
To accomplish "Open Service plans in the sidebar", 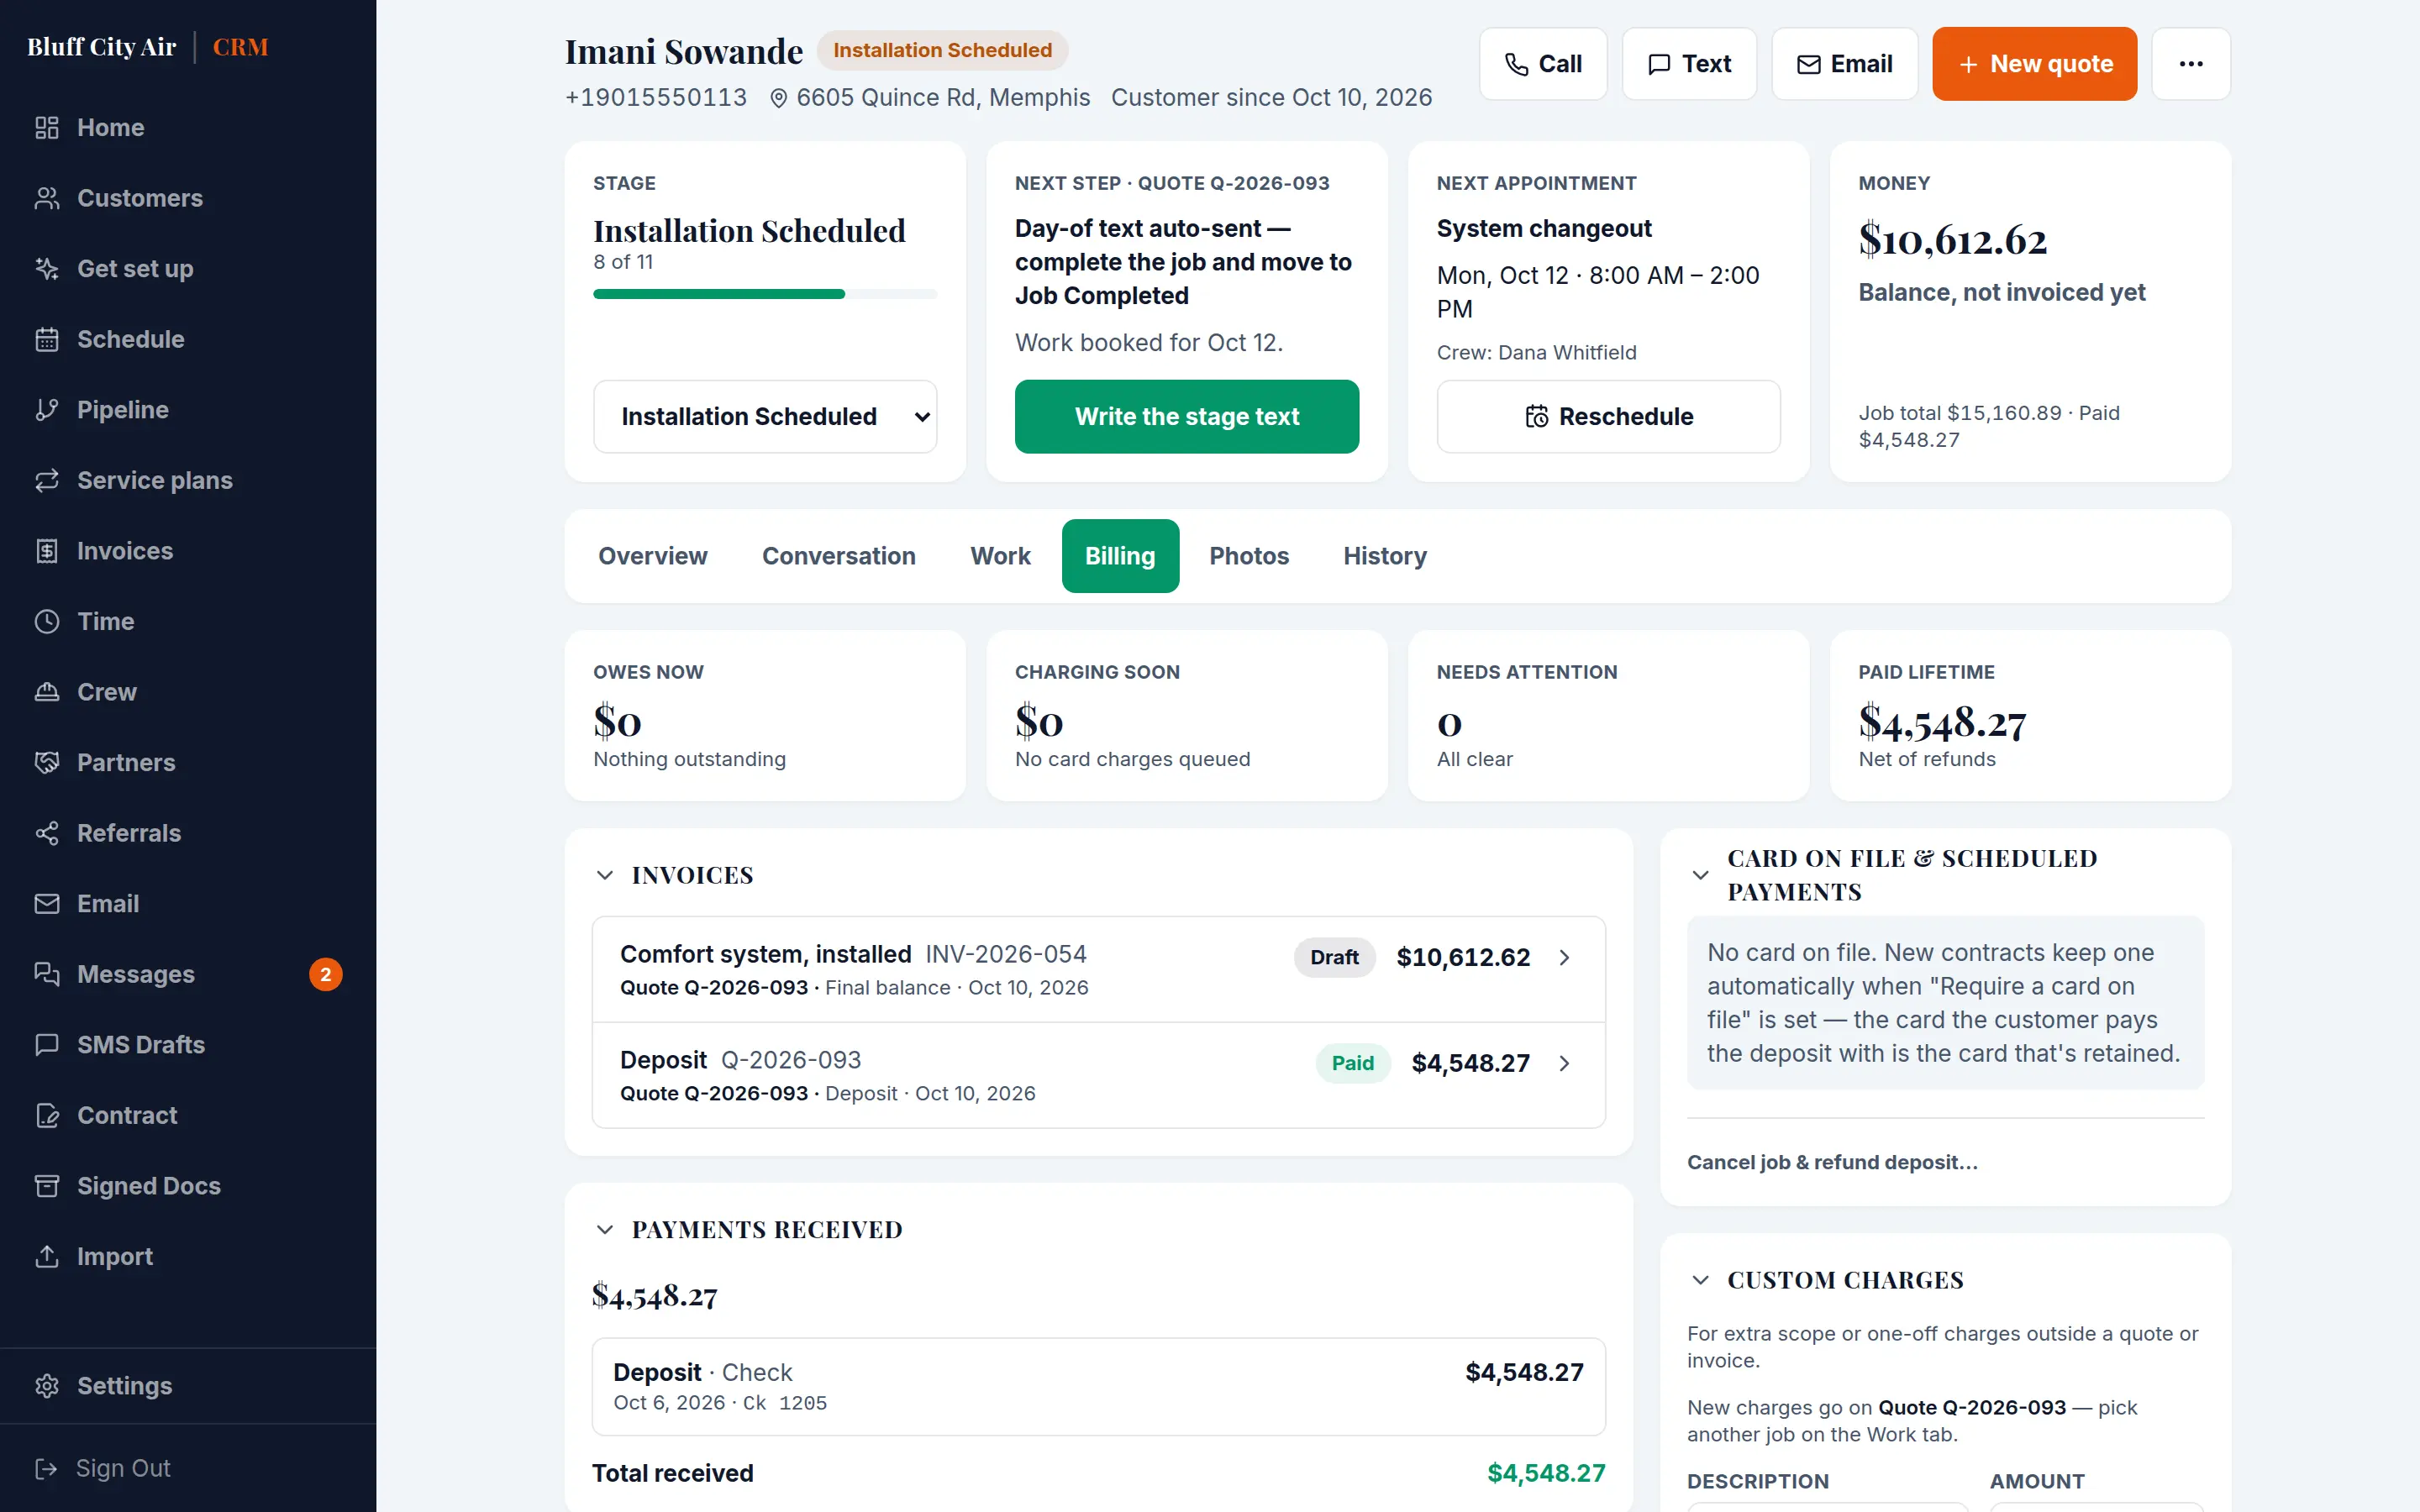I will pos(188,480).
